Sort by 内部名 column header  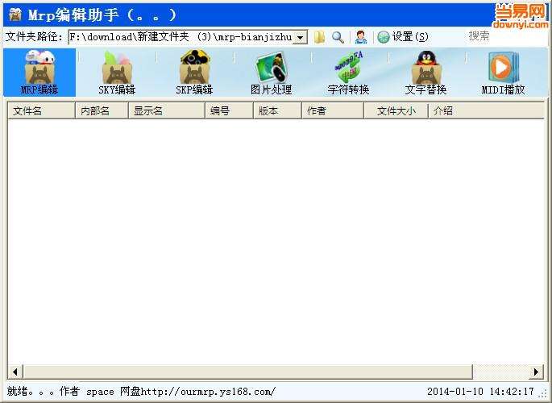tap(102, 111)
